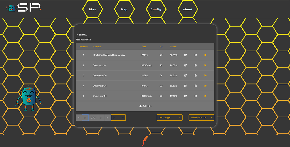
Task: Delete the METAL bin on Observator 70
Action: point(195,76)
